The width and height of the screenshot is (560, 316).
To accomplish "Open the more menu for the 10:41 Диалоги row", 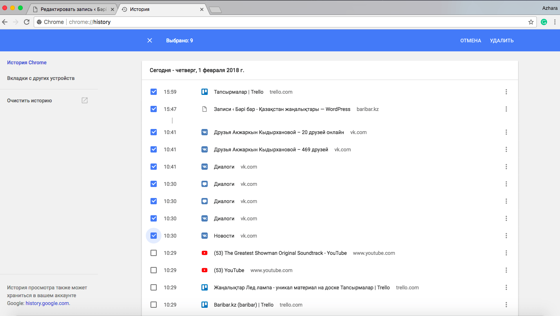I will tap(506, 167).
